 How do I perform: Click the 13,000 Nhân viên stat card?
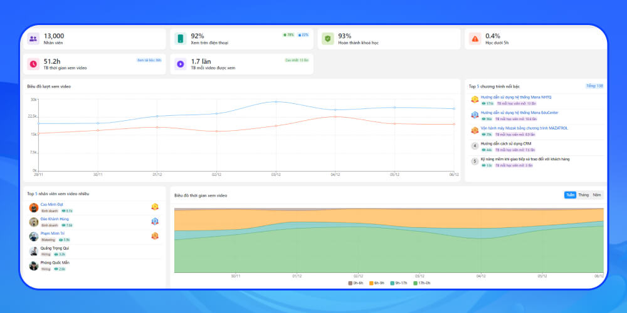coord(95,39)
